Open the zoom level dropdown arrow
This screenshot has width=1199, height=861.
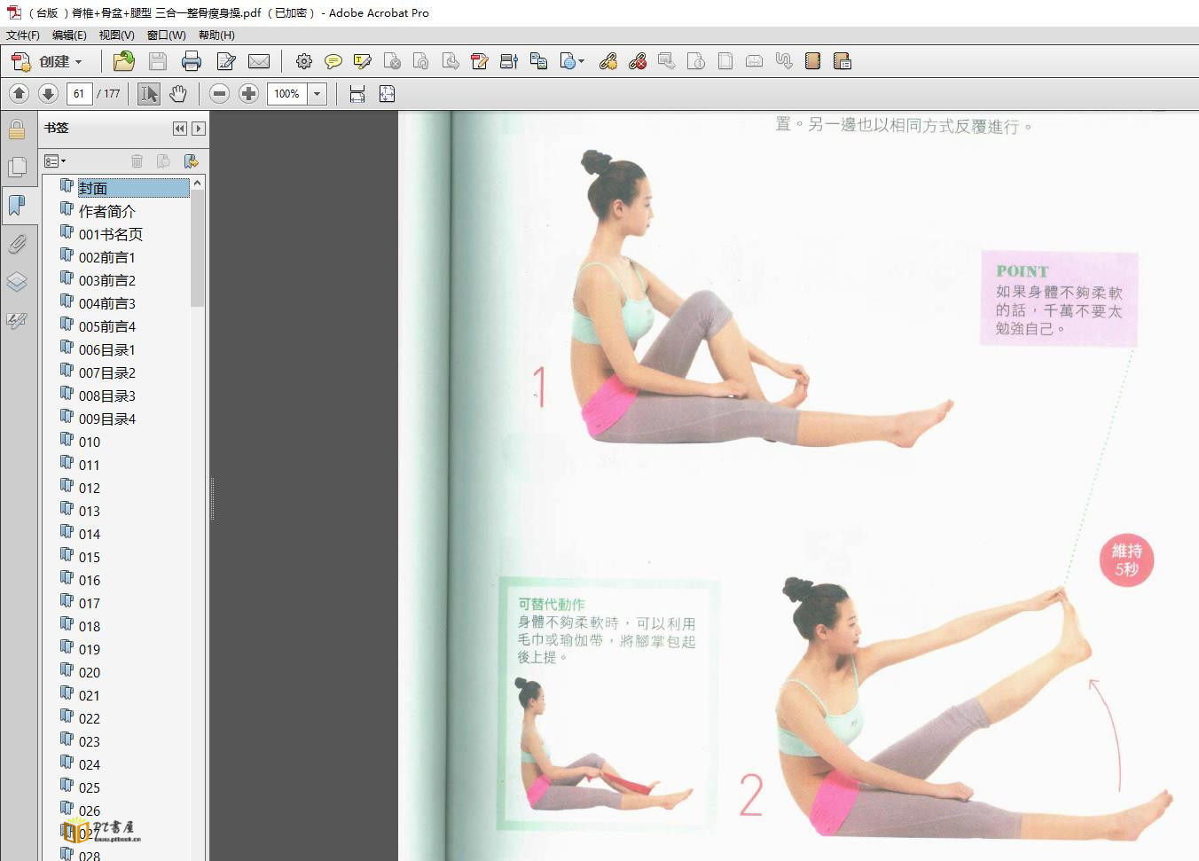[317, 93]
